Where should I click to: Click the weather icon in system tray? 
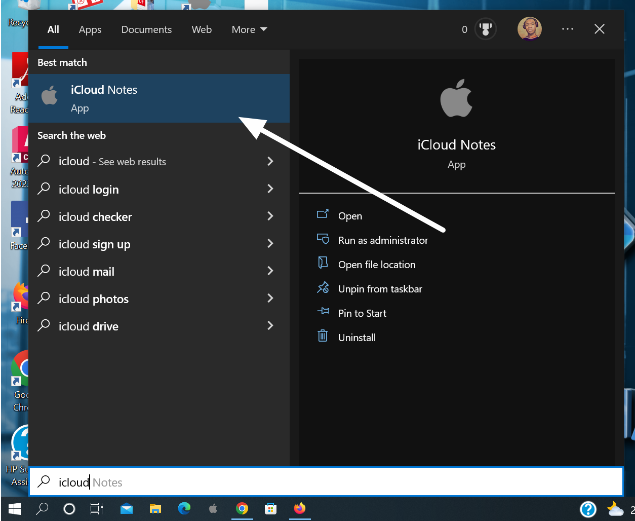[615, 509]
